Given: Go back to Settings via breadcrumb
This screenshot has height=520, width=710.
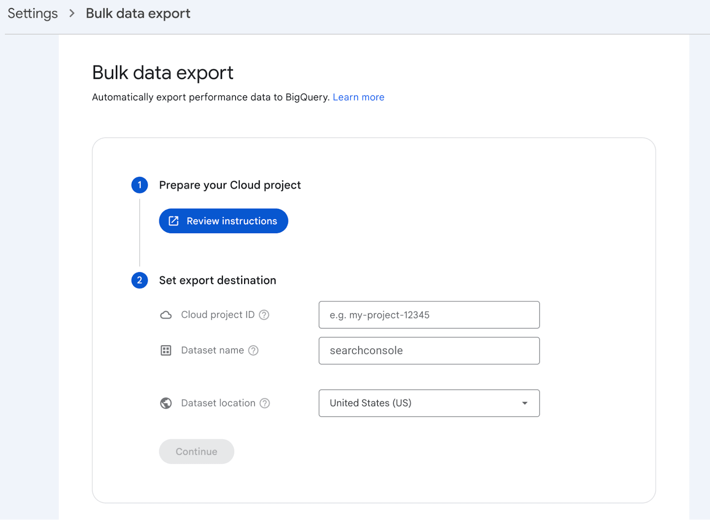Looking at the screenshot, I should (x=32, y=13).
